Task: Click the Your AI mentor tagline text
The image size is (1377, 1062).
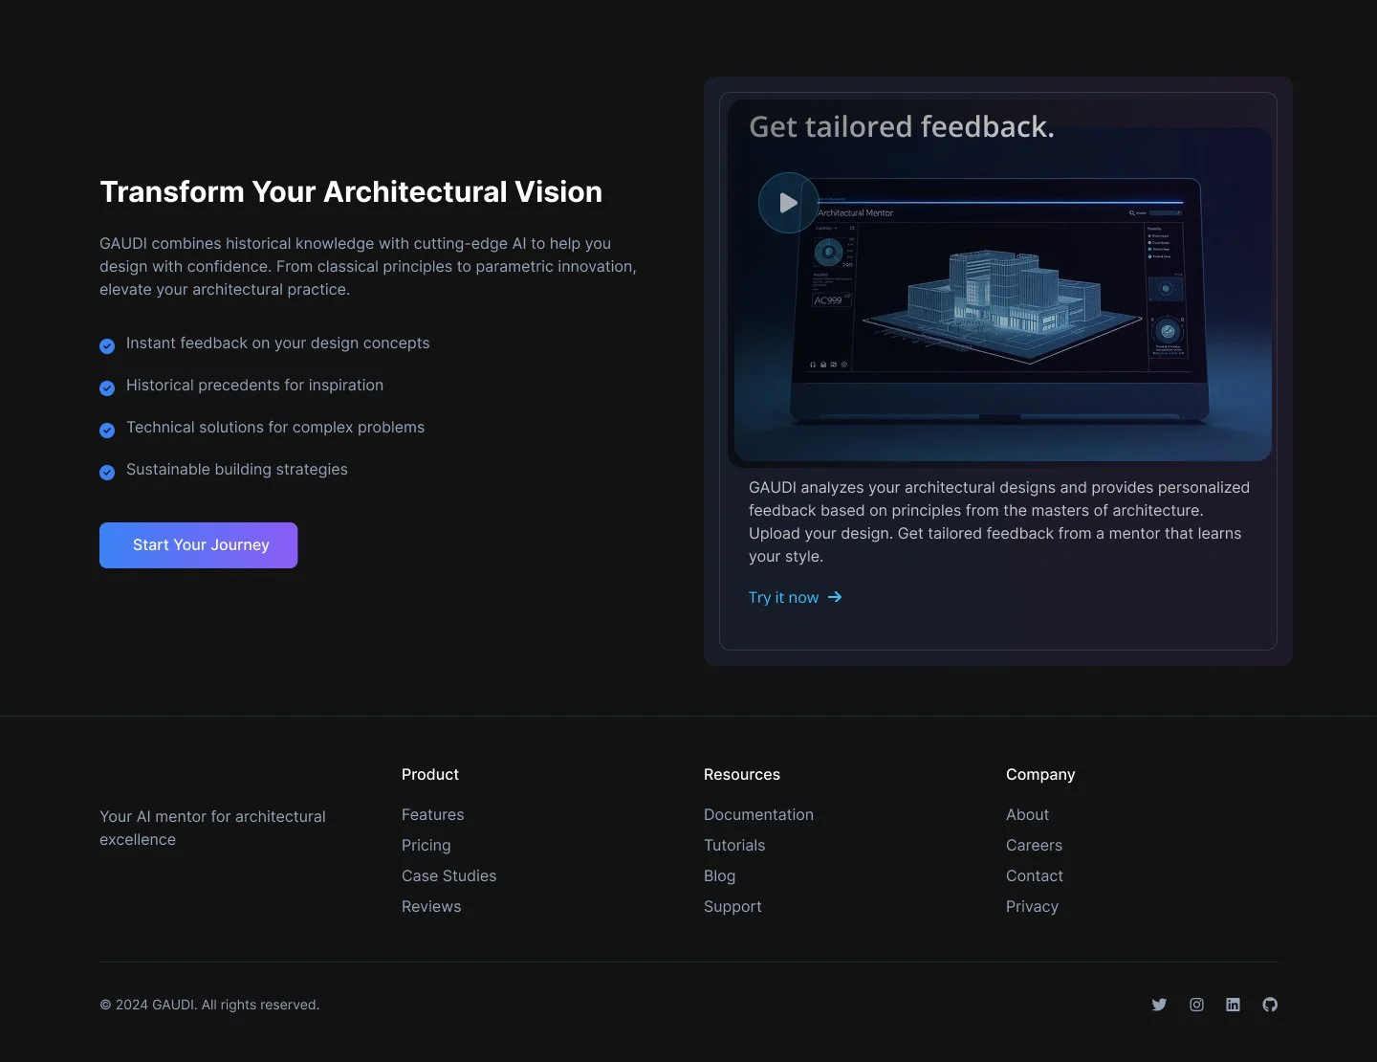Action: pyautogui.click(x=212, y=829)
